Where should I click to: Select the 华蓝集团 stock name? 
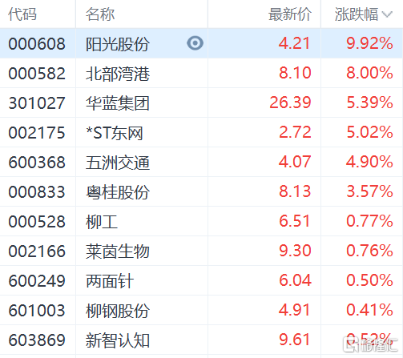(x=117, y=103)
